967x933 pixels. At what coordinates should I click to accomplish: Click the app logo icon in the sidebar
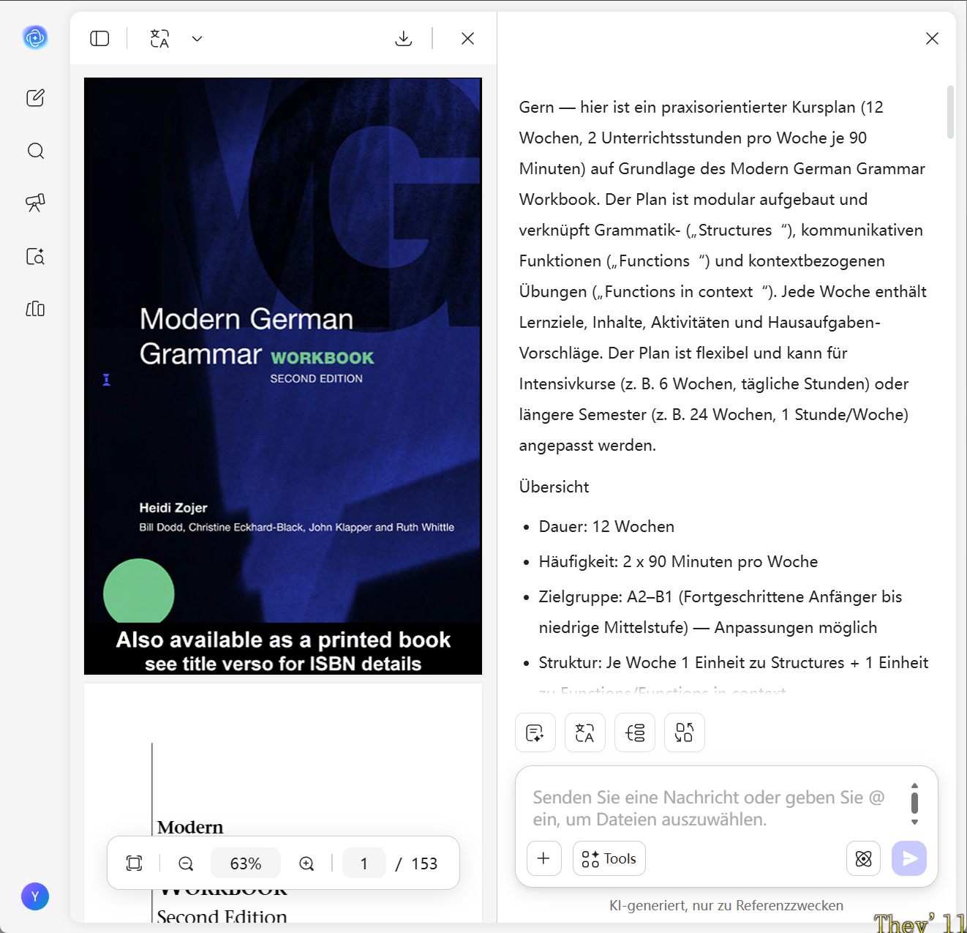pyautogui.click(x=35, y=37)
